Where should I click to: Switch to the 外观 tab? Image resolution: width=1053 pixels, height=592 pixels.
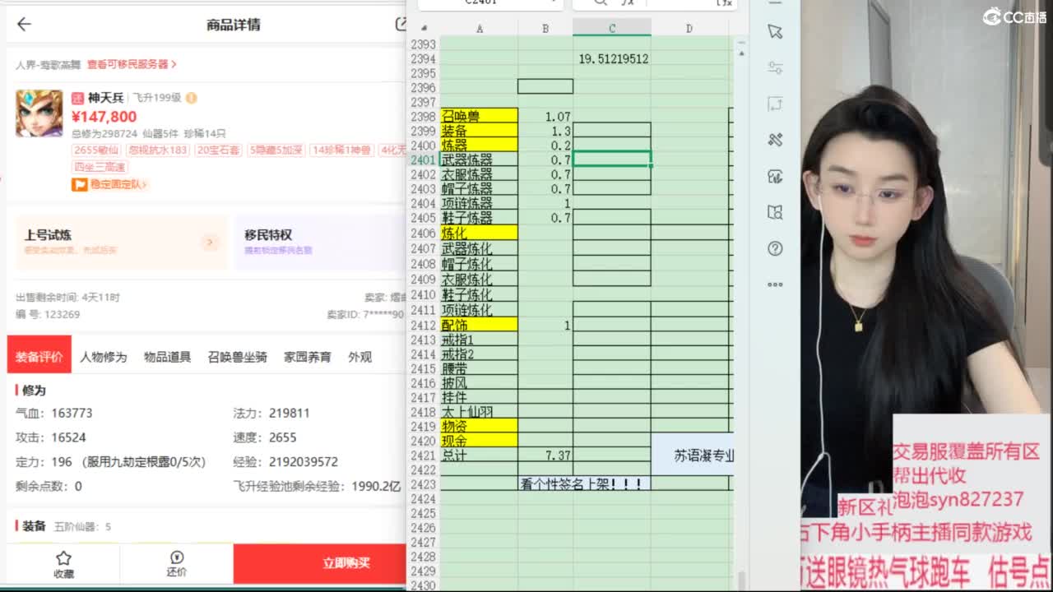click(x=360, y=357)
